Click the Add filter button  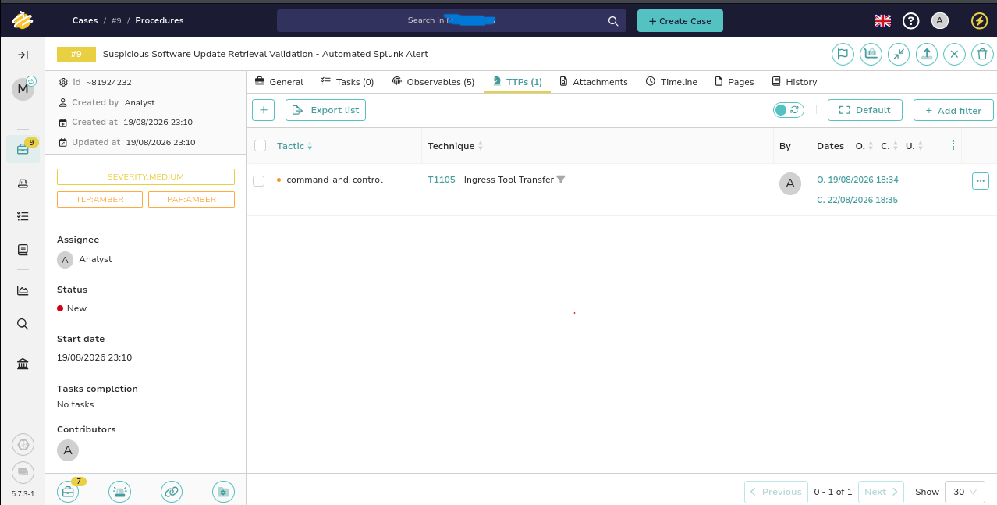(x=953, y=110)
